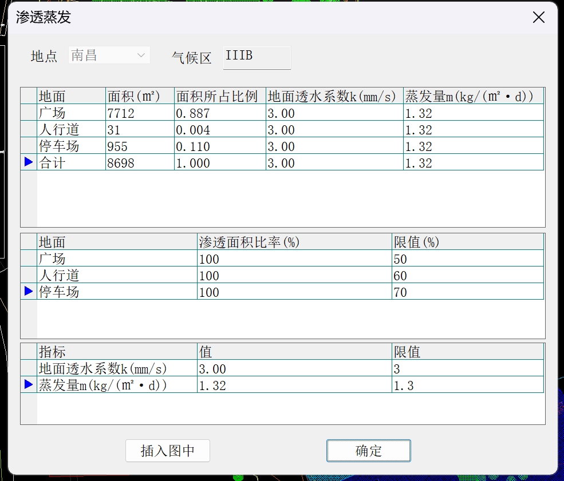Click the 地面透水系数k(mm/s) column header
The height and width of the screenshot is (481, 564).
334,96
